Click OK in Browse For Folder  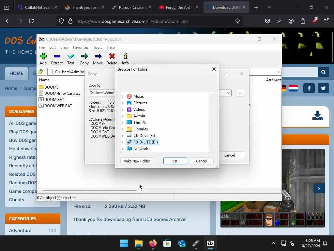(175, 161)
